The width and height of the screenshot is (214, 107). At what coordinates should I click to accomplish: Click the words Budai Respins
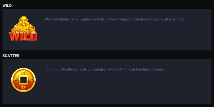point(153,69)
